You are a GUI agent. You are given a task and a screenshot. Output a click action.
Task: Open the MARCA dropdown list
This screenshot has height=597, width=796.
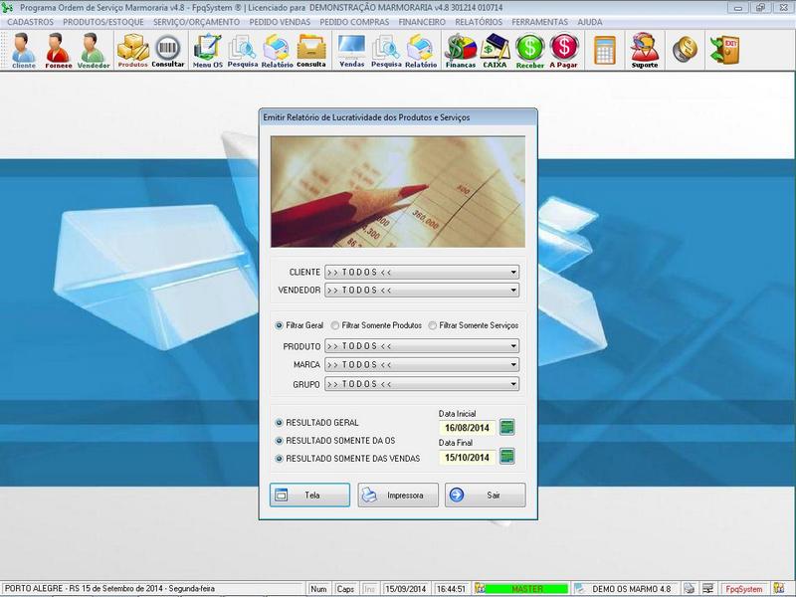point(513,365)
